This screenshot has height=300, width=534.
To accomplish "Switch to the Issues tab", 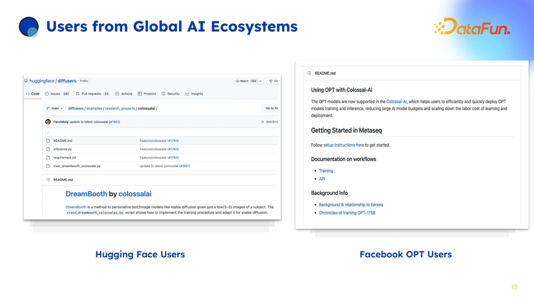I will [57, 93].
